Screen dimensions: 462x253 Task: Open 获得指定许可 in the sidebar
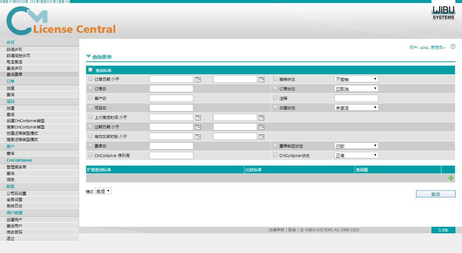pos(18,56)
